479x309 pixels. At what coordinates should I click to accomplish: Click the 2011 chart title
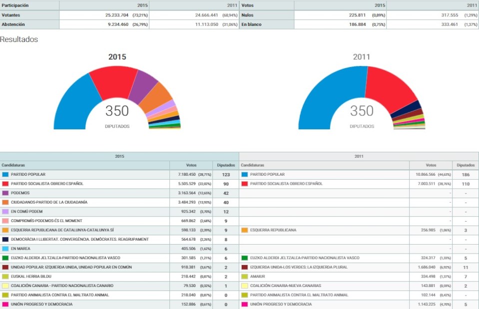point(361,57)
